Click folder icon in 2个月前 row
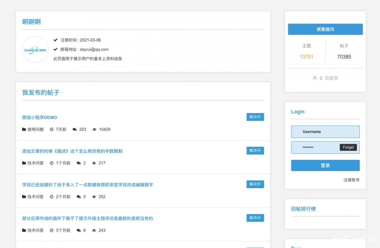This screenshot has height=248, width=380. point(24,197)
